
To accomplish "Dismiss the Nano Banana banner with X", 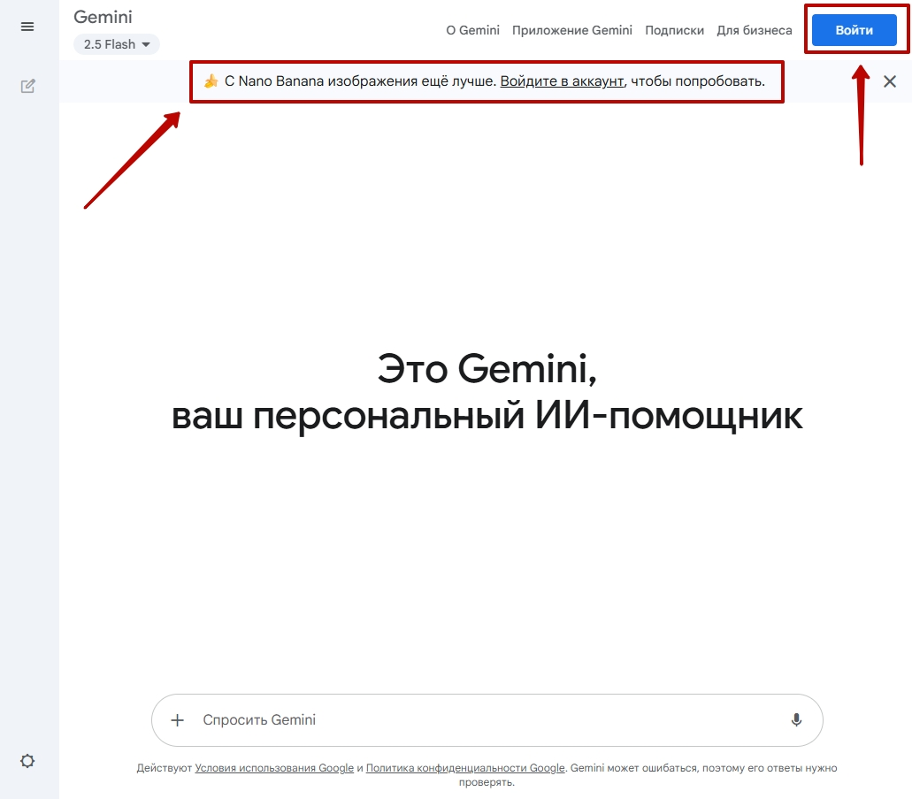I will pyautogui.click(x=889, y=81).
